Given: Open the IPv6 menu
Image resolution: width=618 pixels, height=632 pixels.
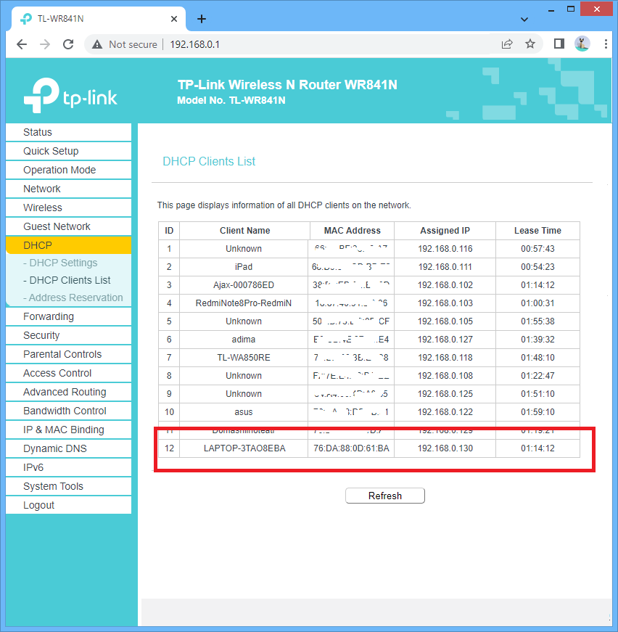Looking at the screenshot, I should (68, 467).
